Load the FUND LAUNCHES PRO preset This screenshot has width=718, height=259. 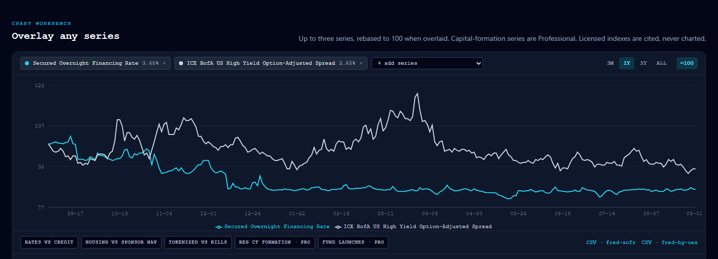click(353, 242)
